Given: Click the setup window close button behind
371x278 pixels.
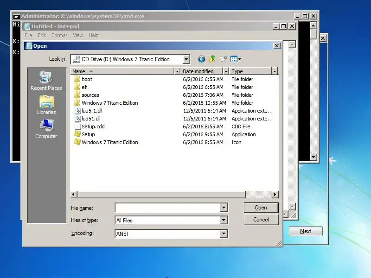Looking at the screenshot, I should point(323,38).
